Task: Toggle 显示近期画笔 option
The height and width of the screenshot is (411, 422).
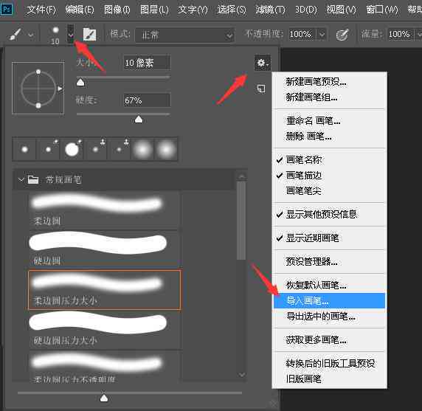Action: (x=330, y=238)
